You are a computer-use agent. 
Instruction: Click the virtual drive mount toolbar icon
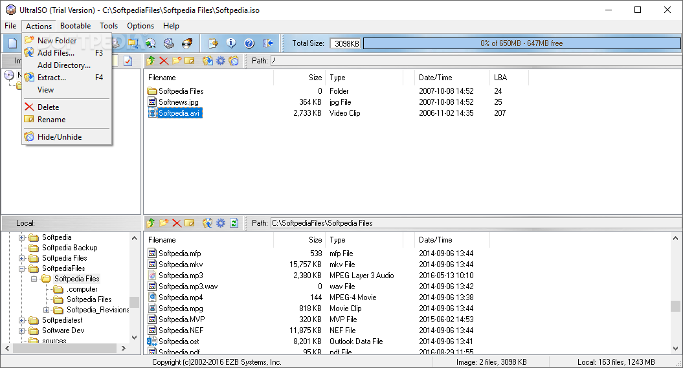coord(169,43)
